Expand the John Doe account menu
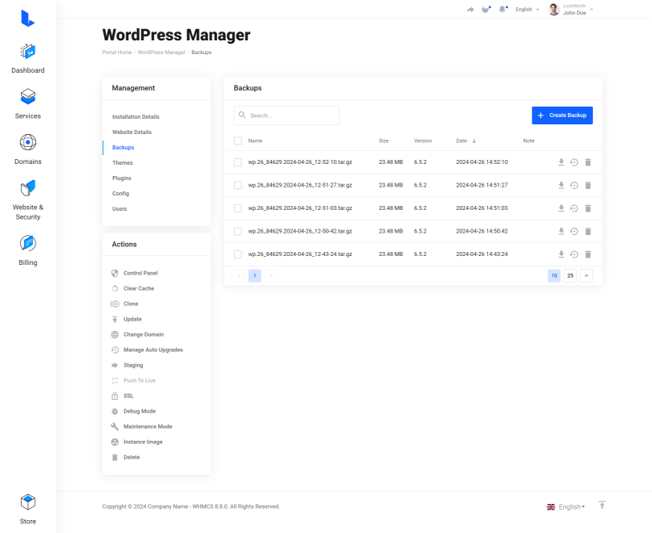 click(571, 9)
